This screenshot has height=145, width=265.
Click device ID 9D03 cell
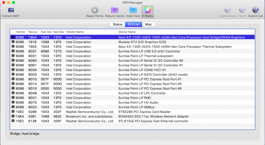[32, 75]
